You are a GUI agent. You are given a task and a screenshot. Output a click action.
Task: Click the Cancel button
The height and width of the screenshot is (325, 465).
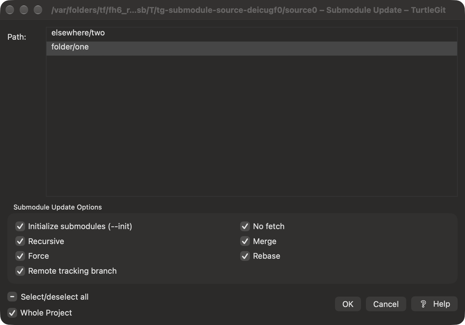tap(386, 304)
